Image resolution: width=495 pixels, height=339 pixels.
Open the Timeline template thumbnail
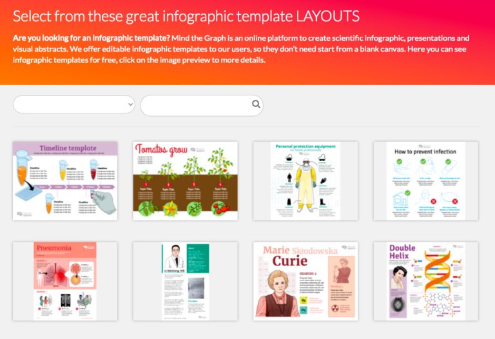[65, 180]
